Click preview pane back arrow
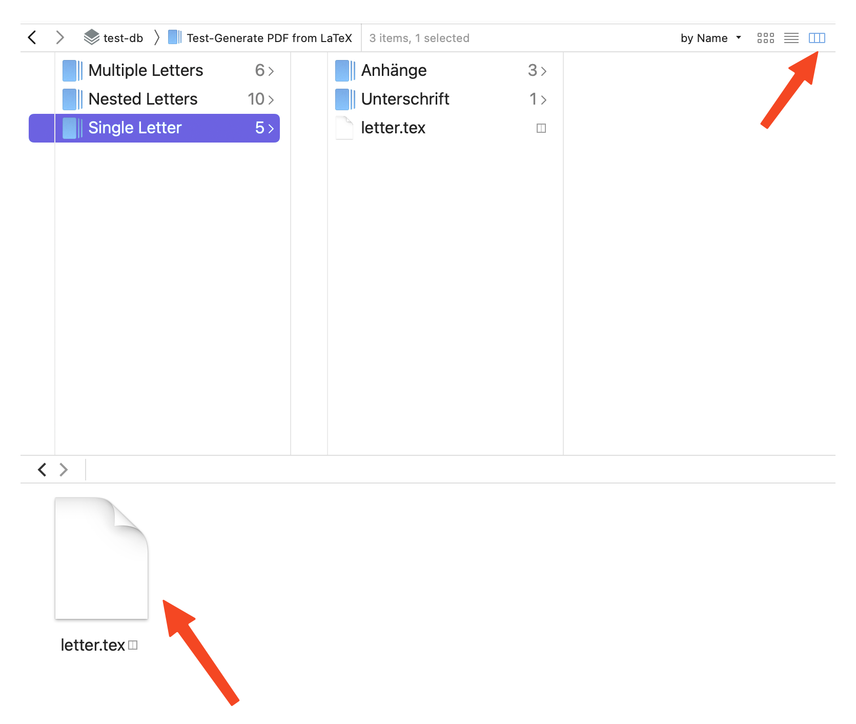This screenshot has height=724, width=856. 42,469
